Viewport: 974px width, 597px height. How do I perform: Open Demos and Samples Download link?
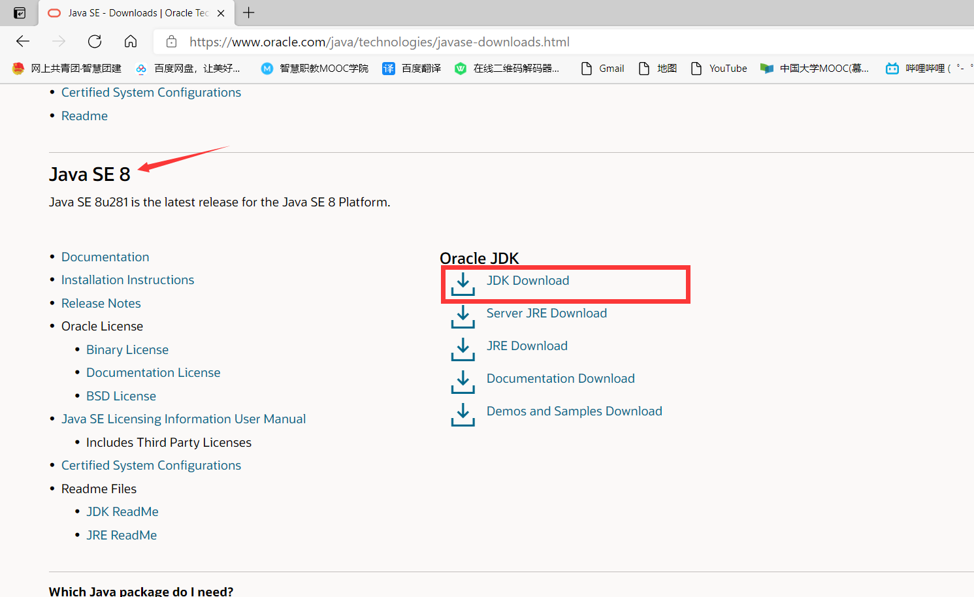tap(574, 411)
